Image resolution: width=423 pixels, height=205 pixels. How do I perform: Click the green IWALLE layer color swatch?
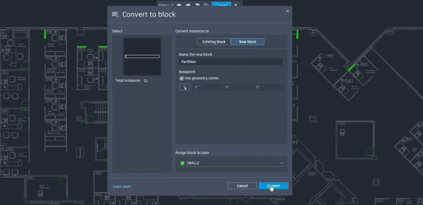point(182,163)
